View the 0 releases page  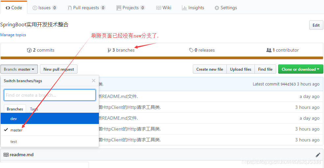[202, 50]
